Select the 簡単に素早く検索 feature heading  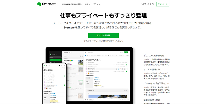(x=152, y=100)
